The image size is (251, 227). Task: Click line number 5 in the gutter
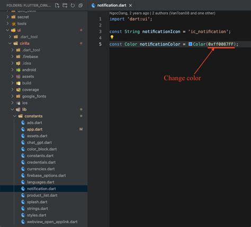[100, 44]
